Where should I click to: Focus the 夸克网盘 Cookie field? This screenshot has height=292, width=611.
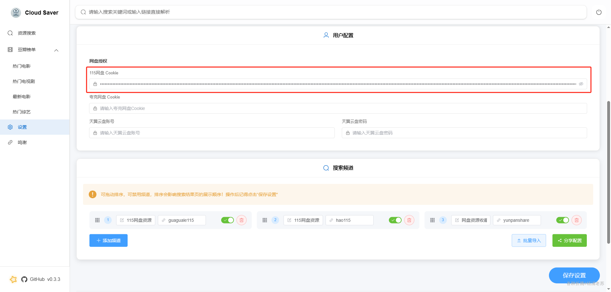point(338,108)
